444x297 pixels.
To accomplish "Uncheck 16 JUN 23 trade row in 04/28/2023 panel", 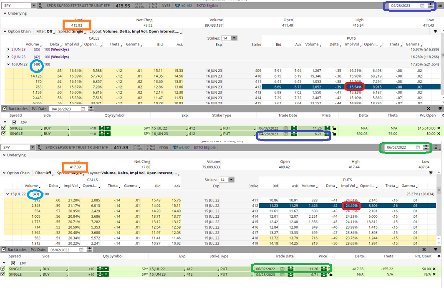I will [3, 133].
